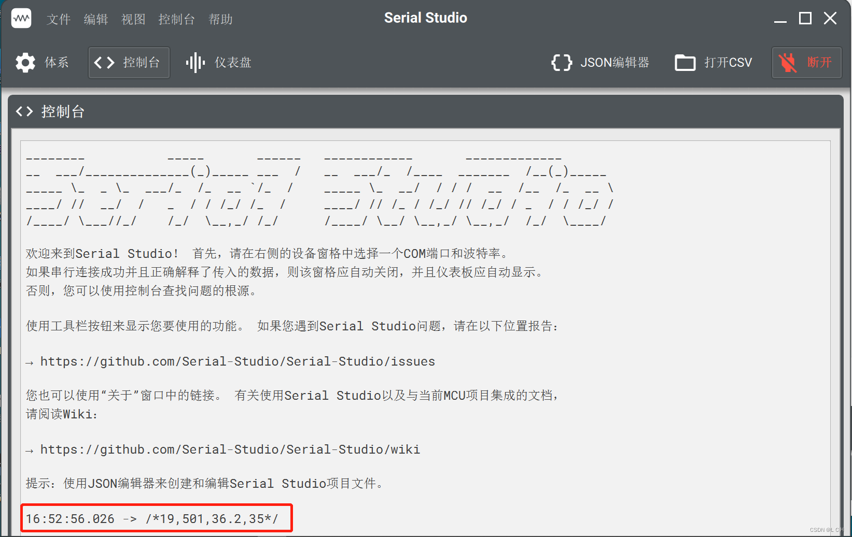Viewport: 852px width, 537px height.
Task: Close the Serial Studio window
Action: coord(830,19)
